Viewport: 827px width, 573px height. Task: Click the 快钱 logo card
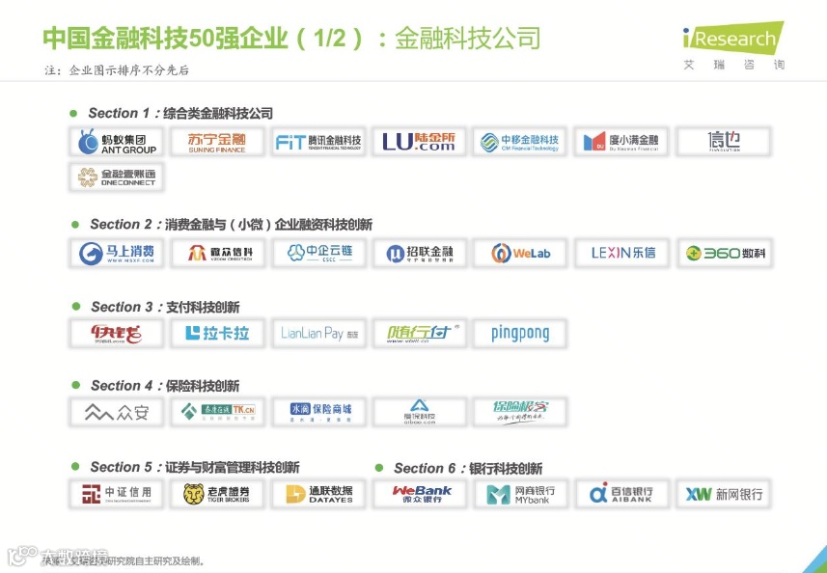coord(117,333)
